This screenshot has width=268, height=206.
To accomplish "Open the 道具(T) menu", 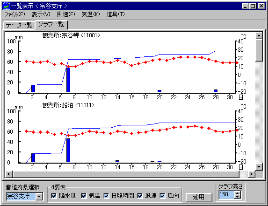I will tap(116, 14).
